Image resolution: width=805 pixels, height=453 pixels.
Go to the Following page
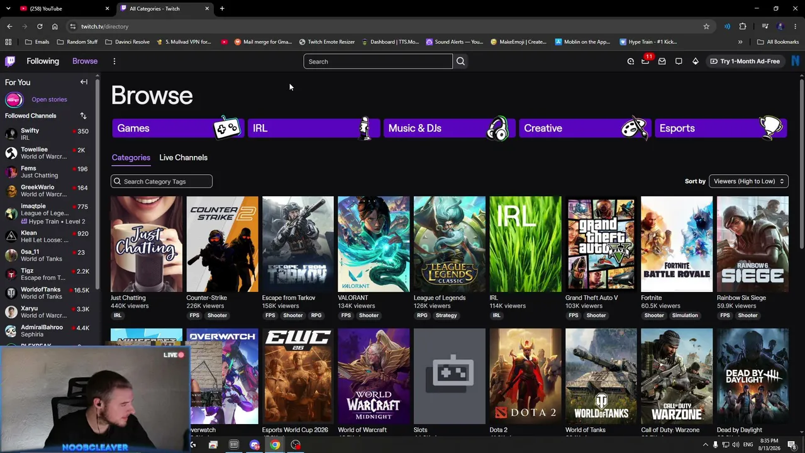pyautogui.click(x=43, y=61)
